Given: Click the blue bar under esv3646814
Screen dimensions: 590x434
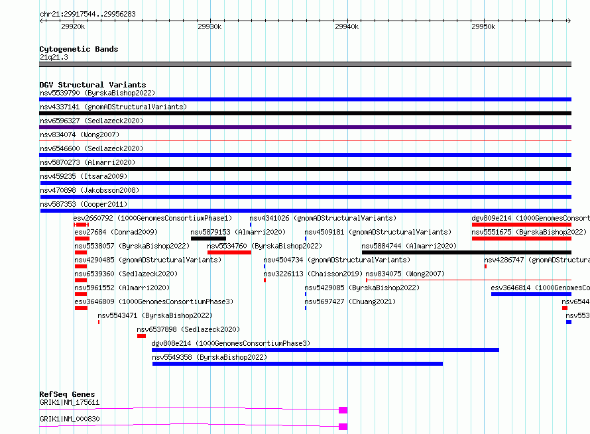Looking at the screenshot, I should coord(531,294).
